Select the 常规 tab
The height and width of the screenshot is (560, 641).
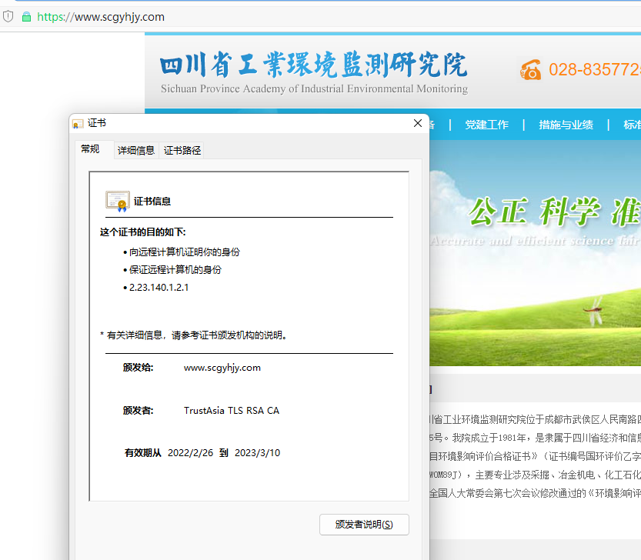tap(91, 149)
